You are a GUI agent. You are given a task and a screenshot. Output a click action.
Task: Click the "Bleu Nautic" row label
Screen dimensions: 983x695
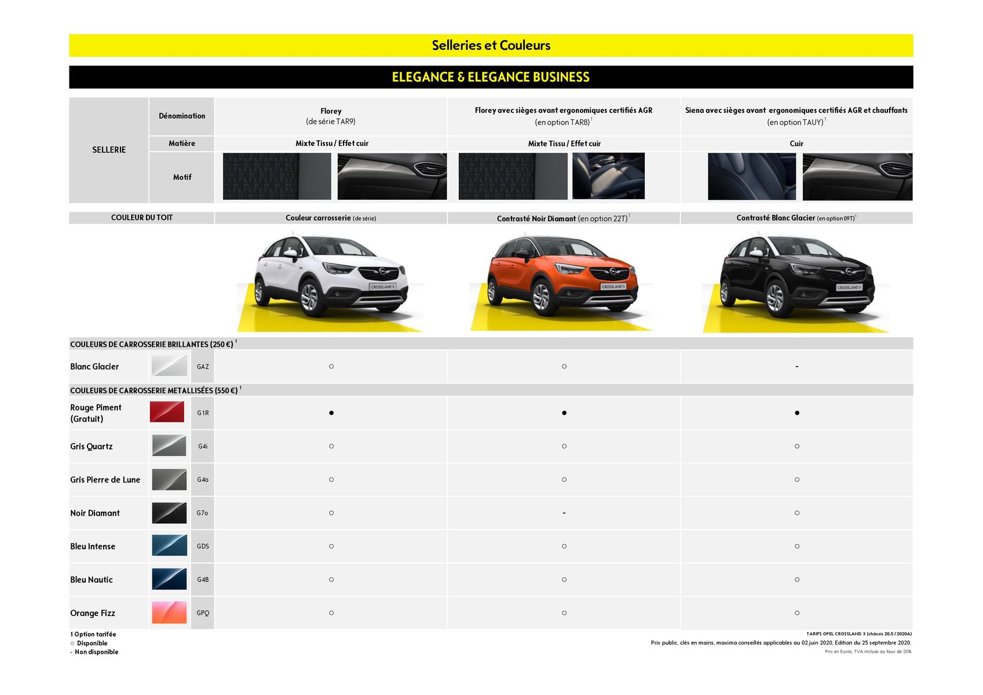point(92,580)
